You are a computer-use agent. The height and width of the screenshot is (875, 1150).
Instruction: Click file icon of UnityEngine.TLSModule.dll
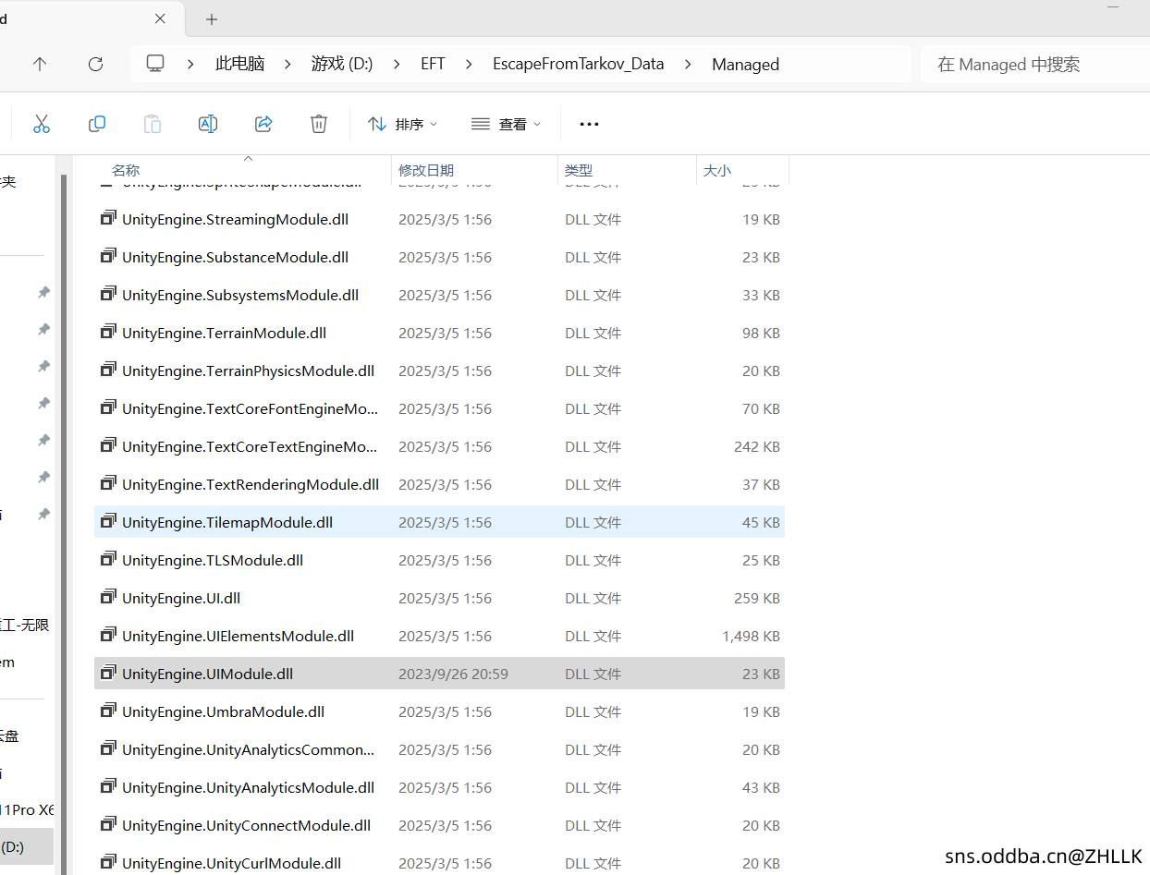[x=108, y=560]
